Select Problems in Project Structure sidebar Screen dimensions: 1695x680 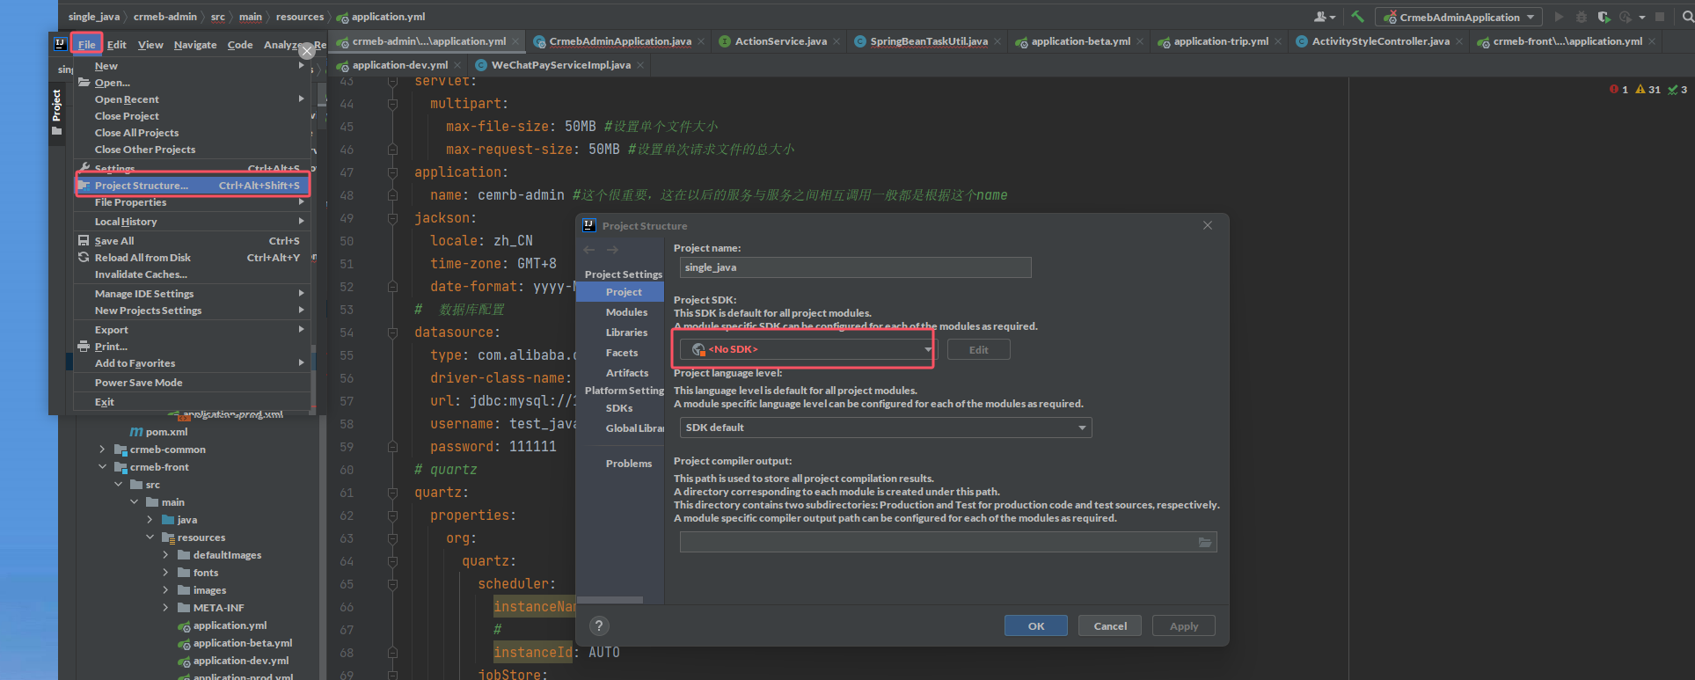coord(629,464)
